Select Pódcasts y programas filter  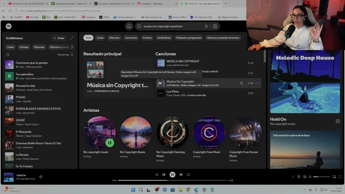coord(189,38)
